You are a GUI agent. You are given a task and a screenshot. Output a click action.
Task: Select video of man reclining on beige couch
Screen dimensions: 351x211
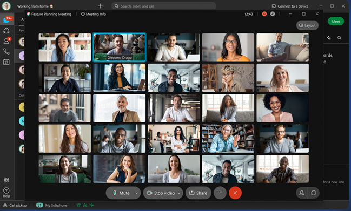click(282, 47)
